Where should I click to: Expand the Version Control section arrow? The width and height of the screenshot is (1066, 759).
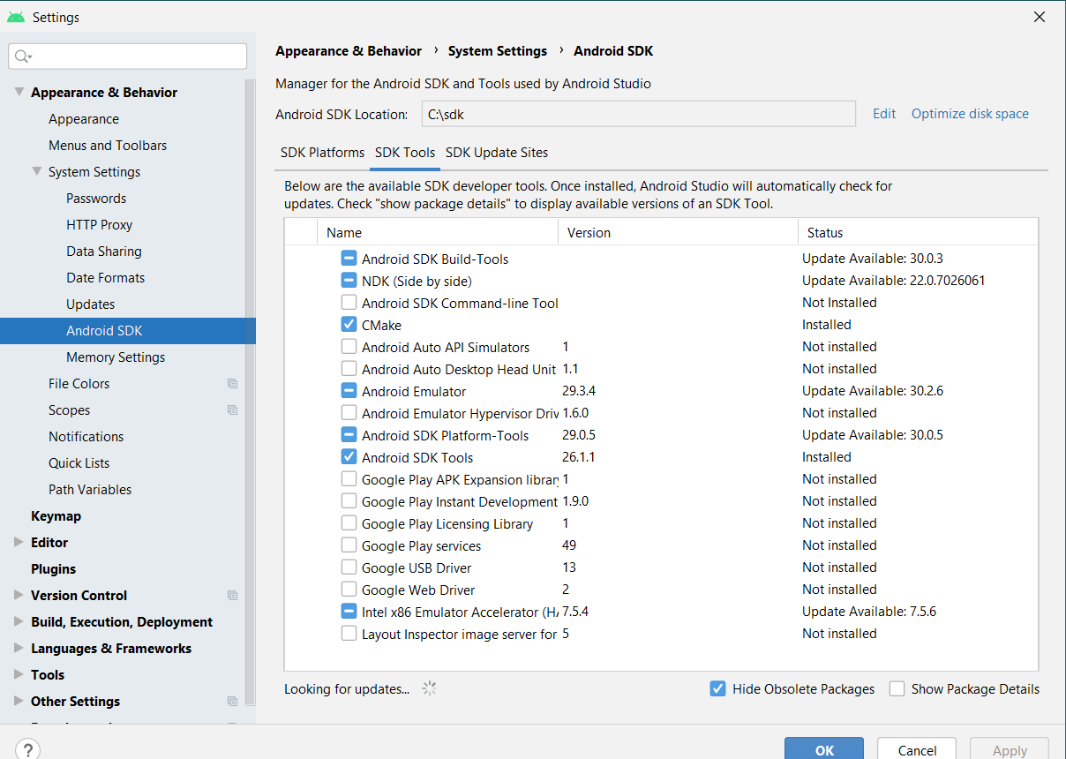(19, 595)
